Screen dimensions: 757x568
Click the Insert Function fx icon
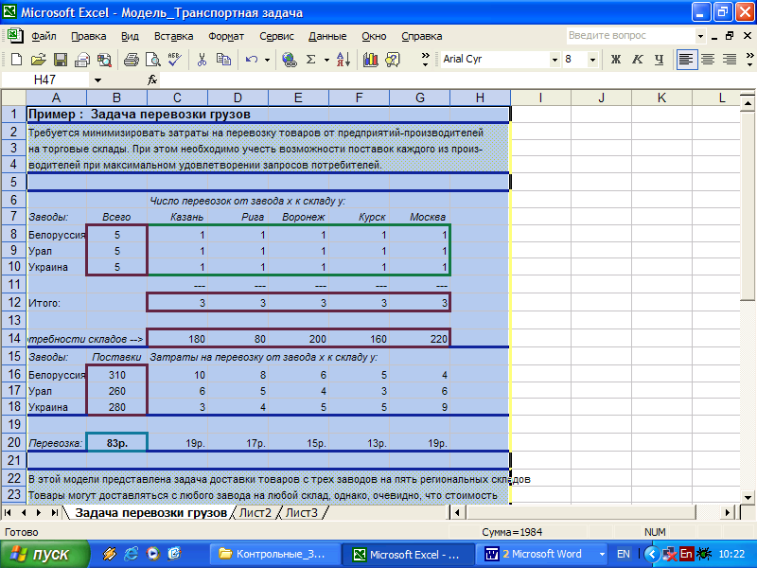pos(152,80)
